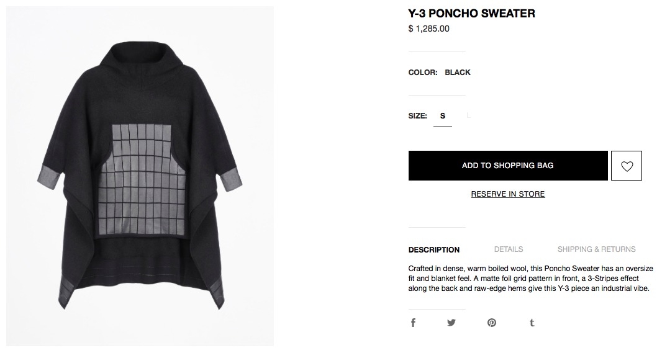Add the poncho to wishlist with heart icon
The width and height of the screenshot is (657, 353).
(627, 166)
